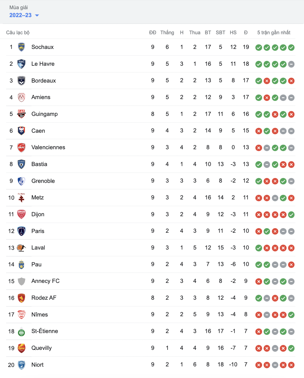Click the Thắng column header
This screenshot has width=304, height=378.
coord(167,33)
